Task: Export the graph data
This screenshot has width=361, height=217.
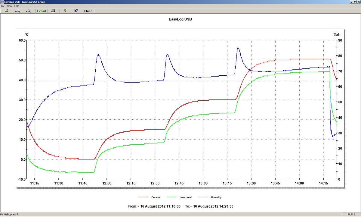Action: (x=42, y=11)
